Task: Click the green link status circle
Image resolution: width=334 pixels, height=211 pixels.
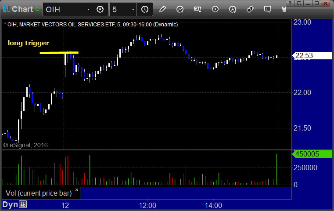Action: pyautogui.click(x=37, y=9)
